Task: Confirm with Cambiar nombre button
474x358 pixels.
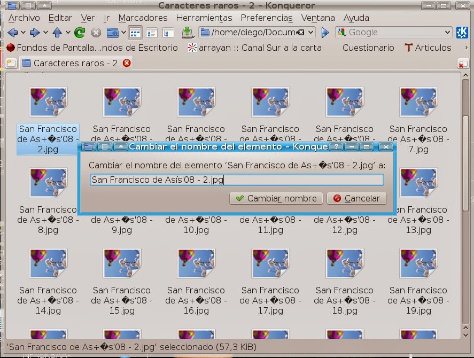Action: [x=276, y=198]
